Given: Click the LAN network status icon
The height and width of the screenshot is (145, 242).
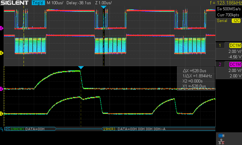Looking at the screenshot, I should click(221, 142).
